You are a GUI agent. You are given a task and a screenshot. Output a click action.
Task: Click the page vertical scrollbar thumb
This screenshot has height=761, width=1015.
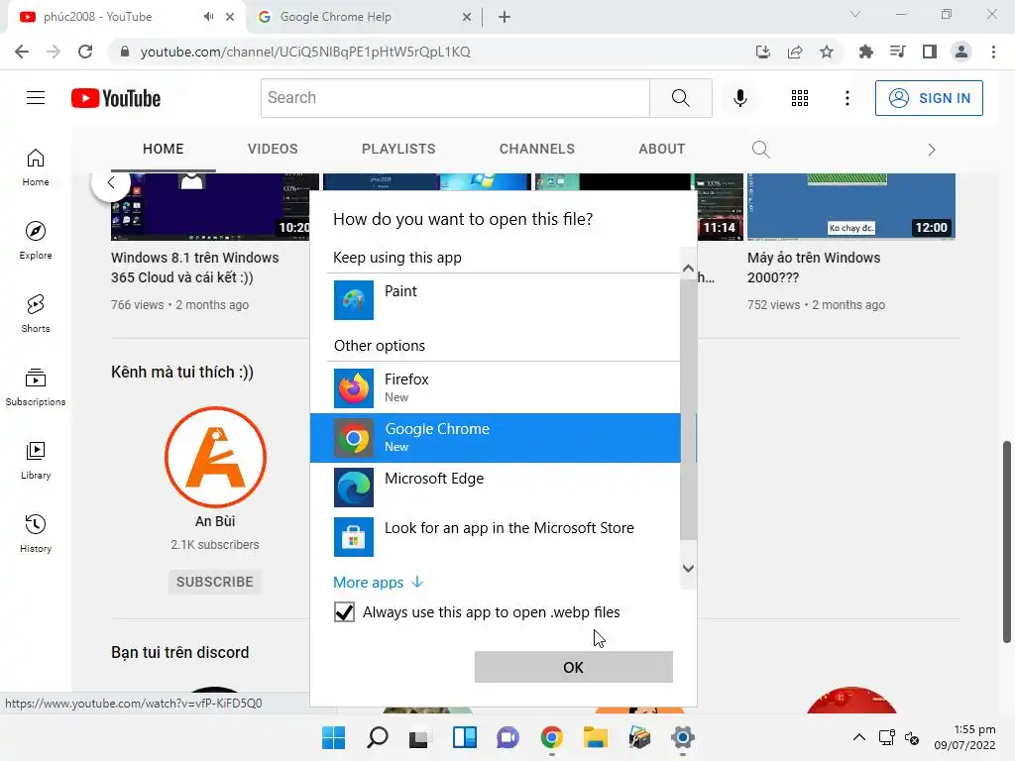pos(1007,542)
